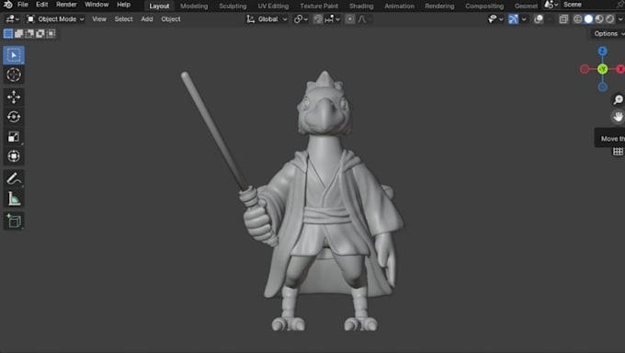Toggle X-ray display
Viewport: 625px width, 353px height.
(563, 19)
